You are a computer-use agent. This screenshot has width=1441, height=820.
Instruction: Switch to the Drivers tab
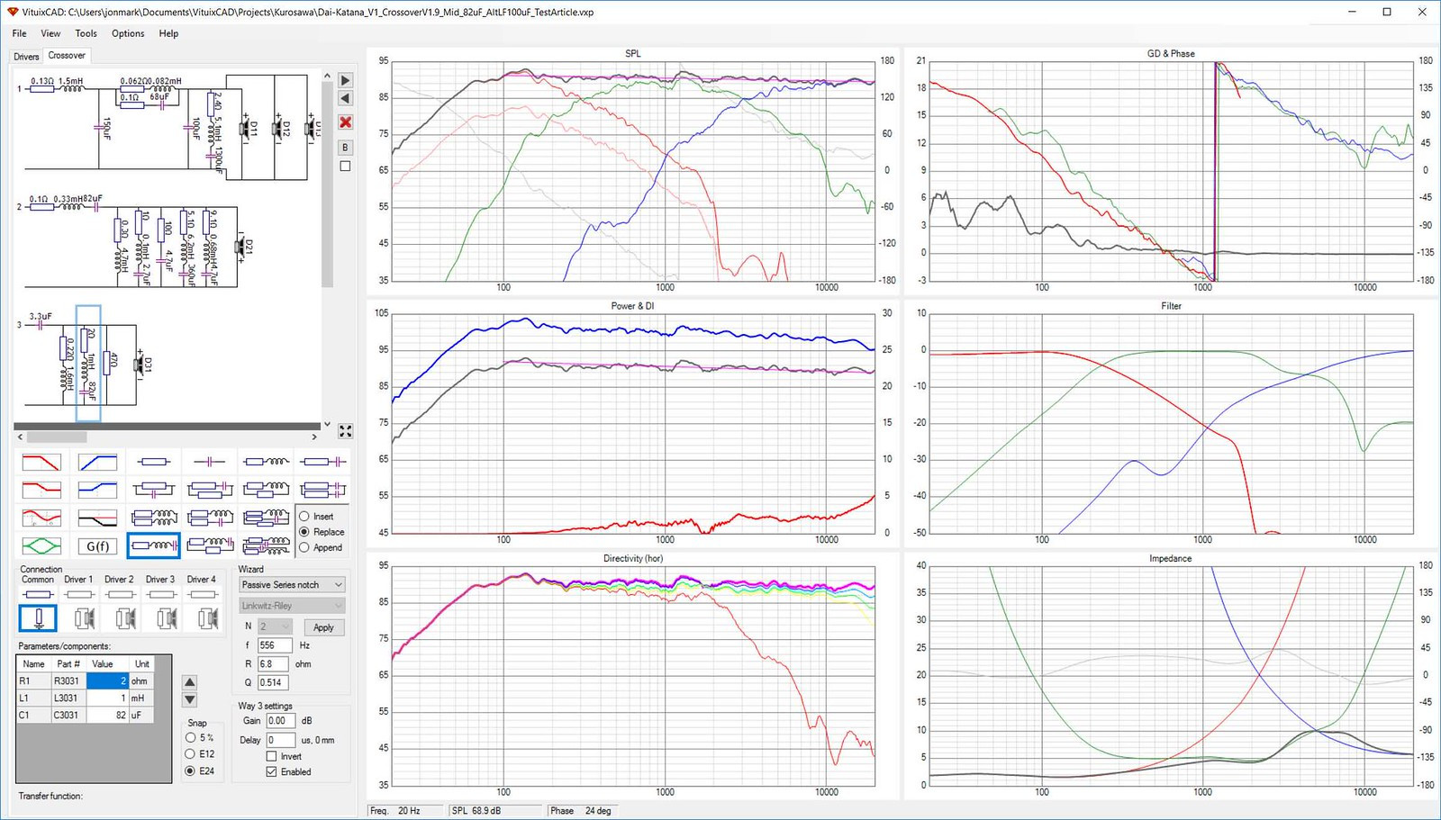coord(26,56)
